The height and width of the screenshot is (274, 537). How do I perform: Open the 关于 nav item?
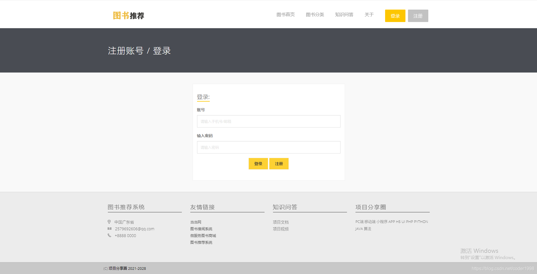(369, 15)
